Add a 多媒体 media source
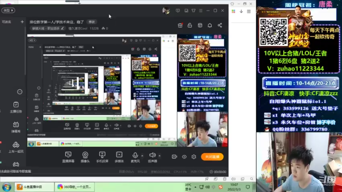342x192 pixels. pyautogui.click(x=119, y=157)
